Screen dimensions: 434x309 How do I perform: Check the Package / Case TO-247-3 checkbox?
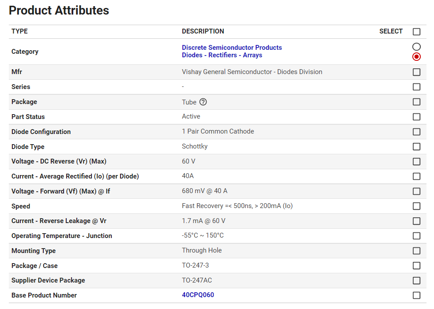[x=416, y=266]
